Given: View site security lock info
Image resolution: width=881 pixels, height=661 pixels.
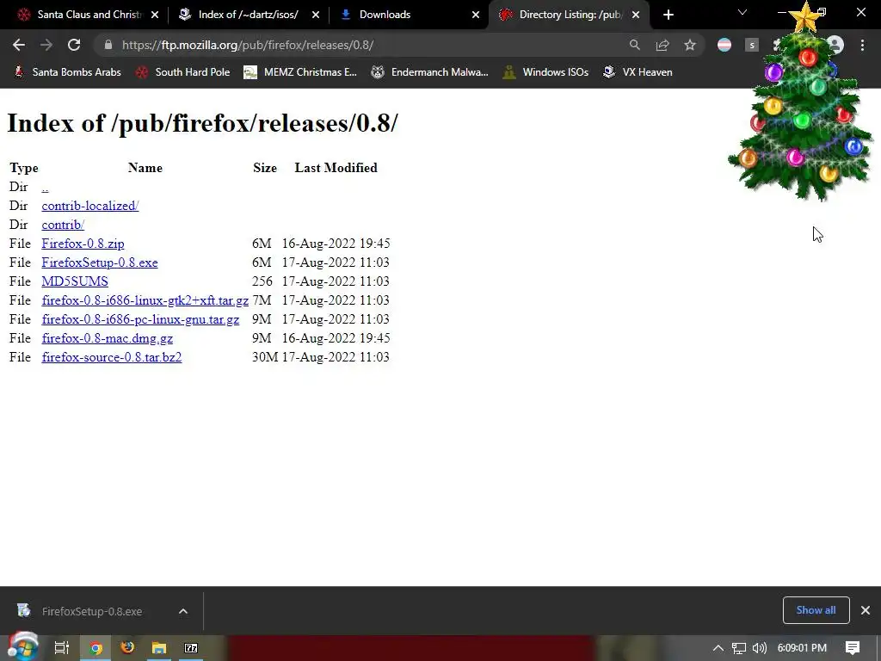Looking at the screenshot, I should tap(108, 45).
